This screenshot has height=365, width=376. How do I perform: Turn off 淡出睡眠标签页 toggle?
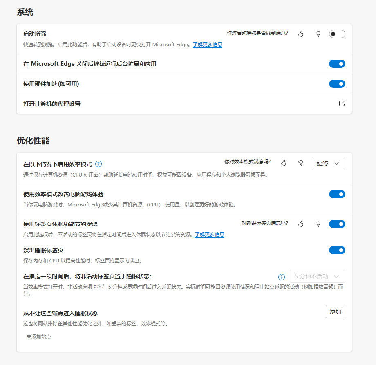pyautogui.click(x=337, y=250)
